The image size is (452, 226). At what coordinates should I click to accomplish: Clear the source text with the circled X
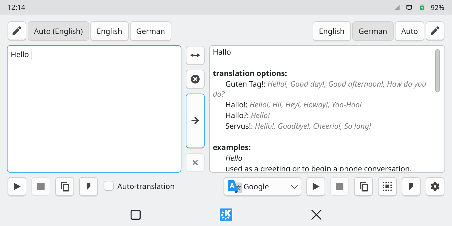click(195, 79)
